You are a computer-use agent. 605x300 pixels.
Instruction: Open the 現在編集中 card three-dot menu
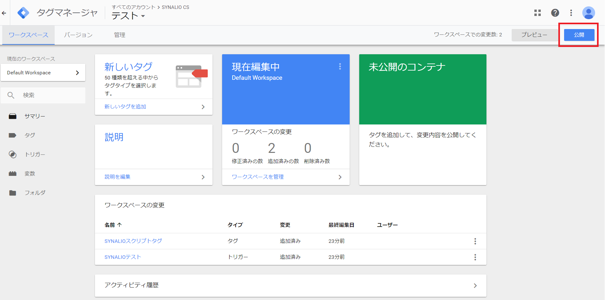tap(340, 66)
